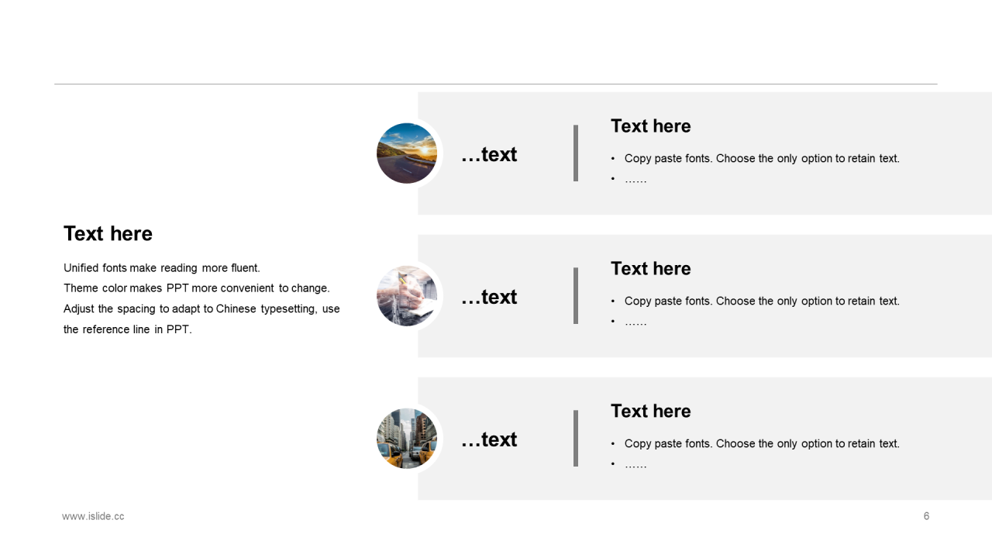The width and height of the screenshot is (992, 558).
Task: Click the gray vertical divider in top row
Action: coord(576,153)
